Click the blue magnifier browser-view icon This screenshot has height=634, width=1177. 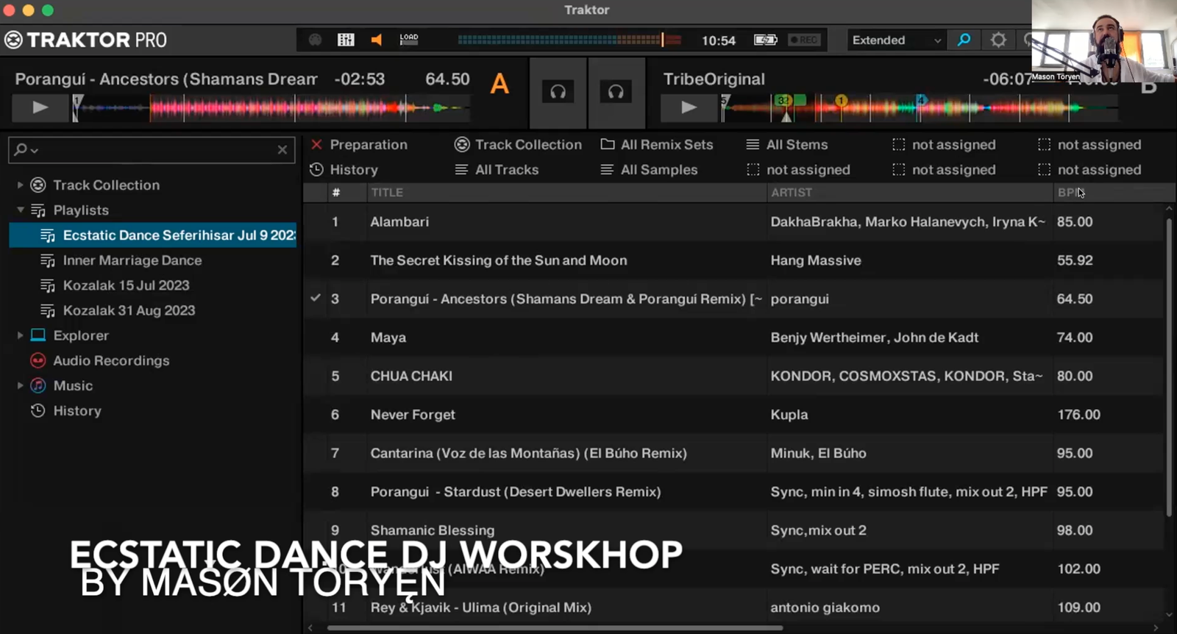pos(964,40)
